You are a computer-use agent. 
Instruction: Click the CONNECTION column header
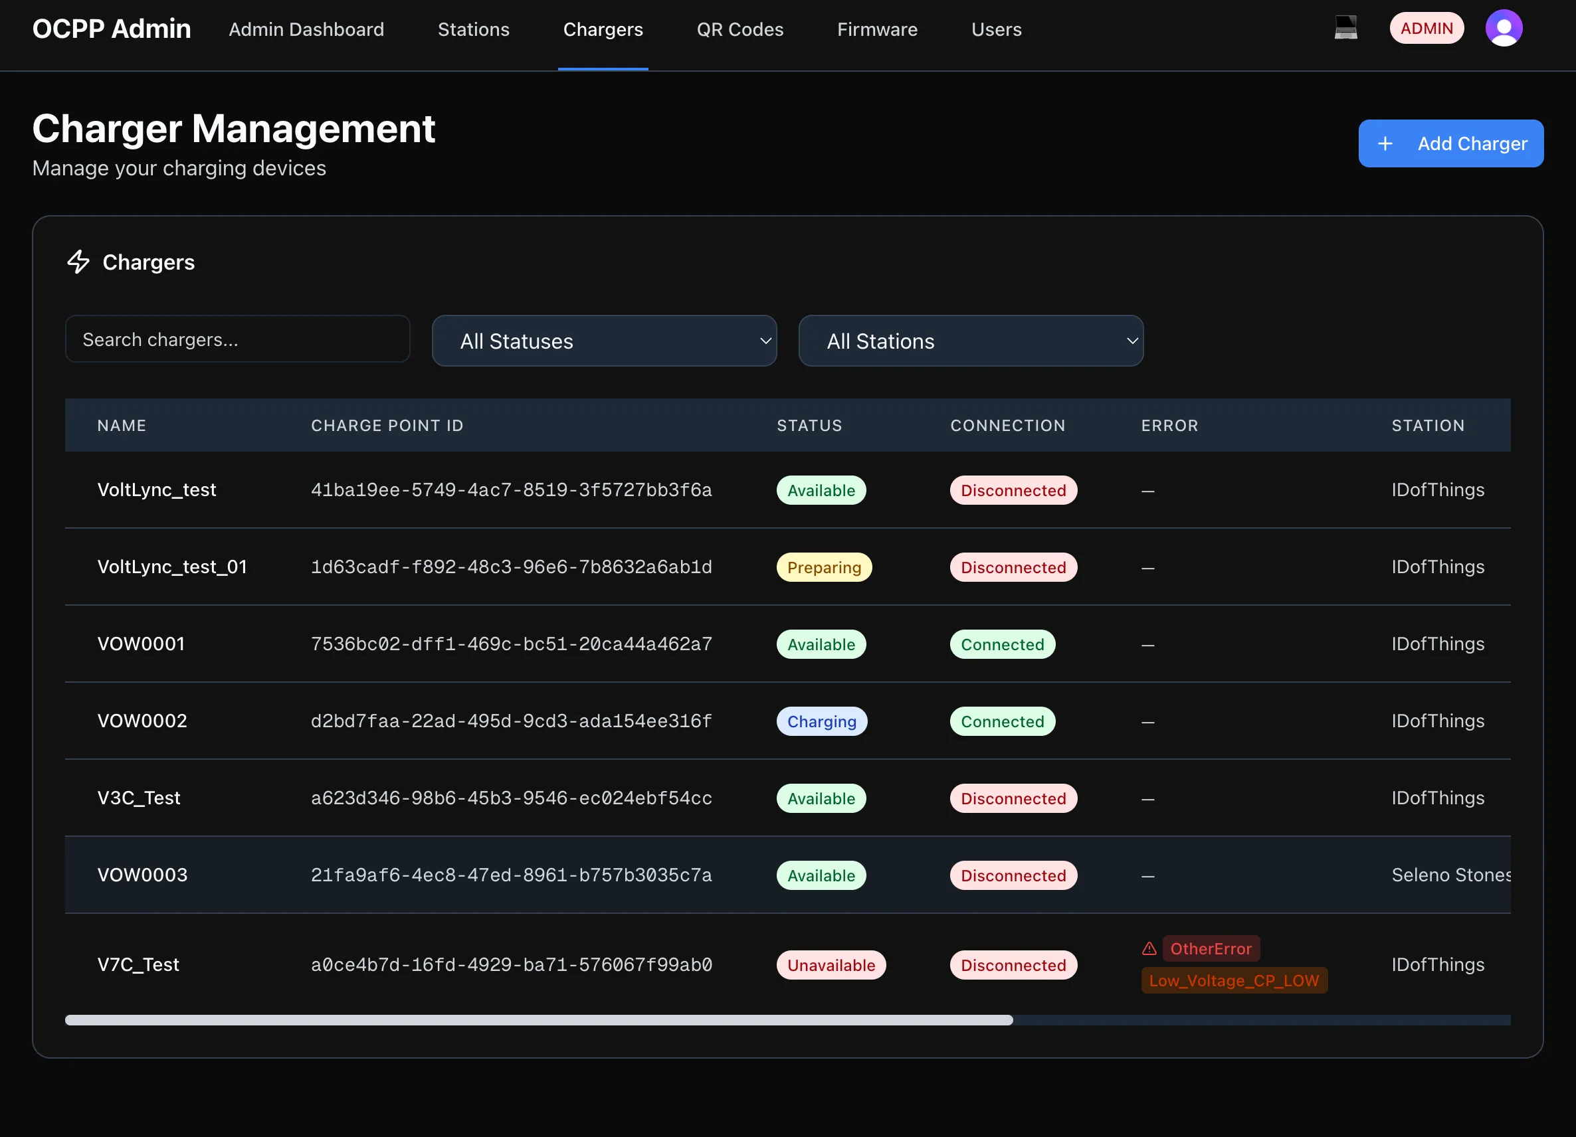[1007, 425]
